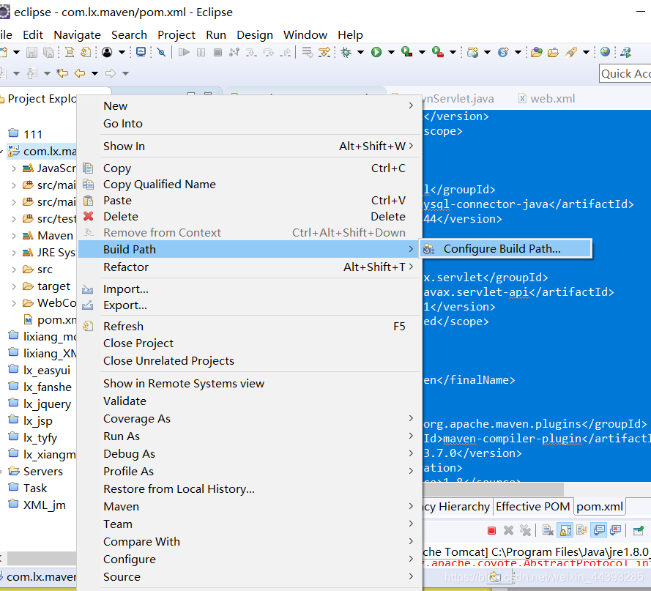651x591 pixels.
Task: Click Export... in the context menu
Action: pyautogui.click(x=249, y=305)
